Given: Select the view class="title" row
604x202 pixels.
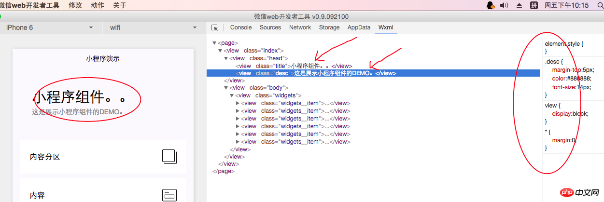Looking at the screenshot, I should coord(294,66).
